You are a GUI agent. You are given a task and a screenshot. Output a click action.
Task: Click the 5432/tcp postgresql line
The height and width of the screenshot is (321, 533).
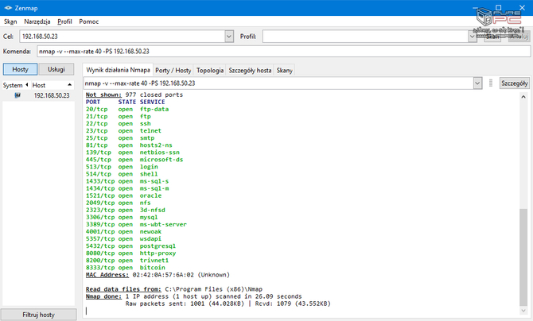tap(131, 246)
